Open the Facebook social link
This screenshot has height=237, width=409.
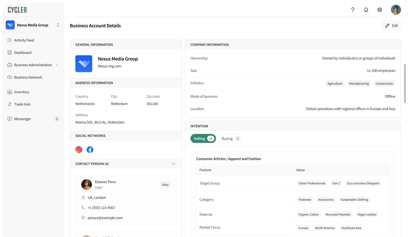[x=90, y=150]
